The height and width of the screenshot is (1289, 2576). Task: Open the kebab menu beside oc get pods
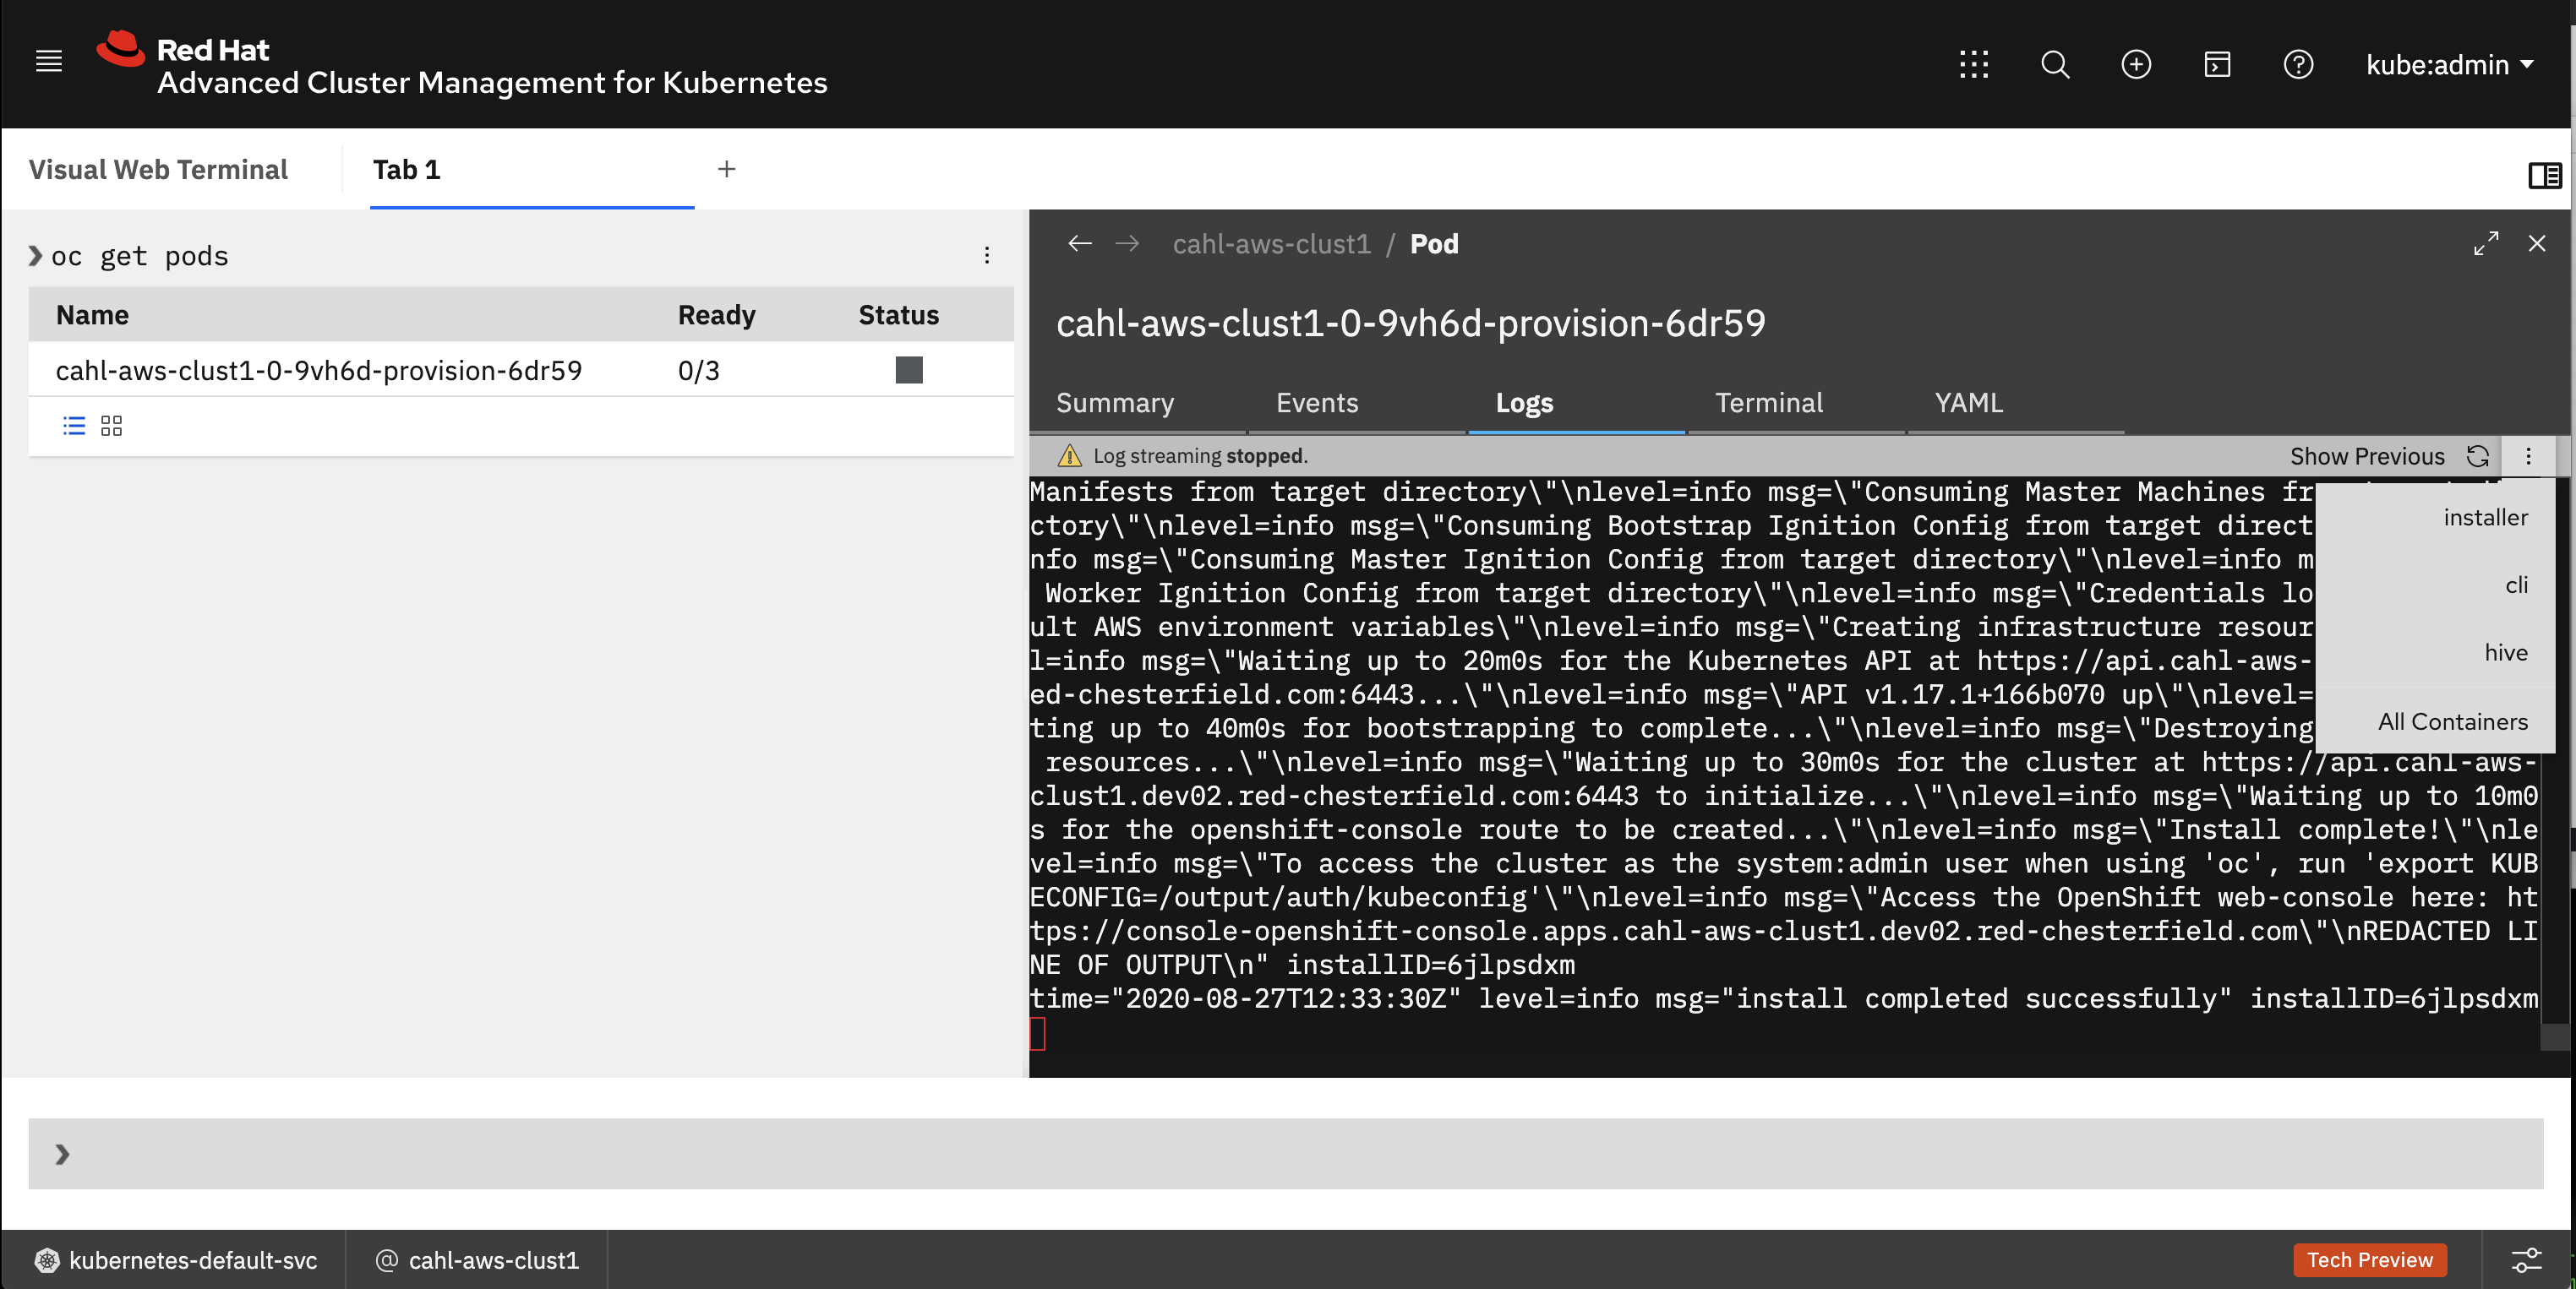[987, 255]
